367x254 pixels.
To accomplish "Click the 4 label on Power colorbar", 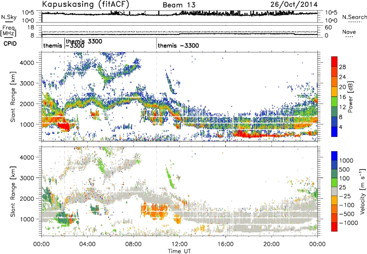I will [341, 127].
